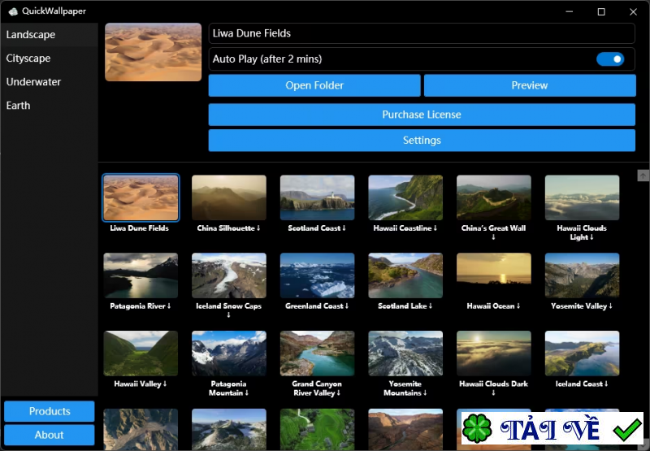Screen dimensions: 650x451
Task: Open the Settings button
Action: point(422,141)
